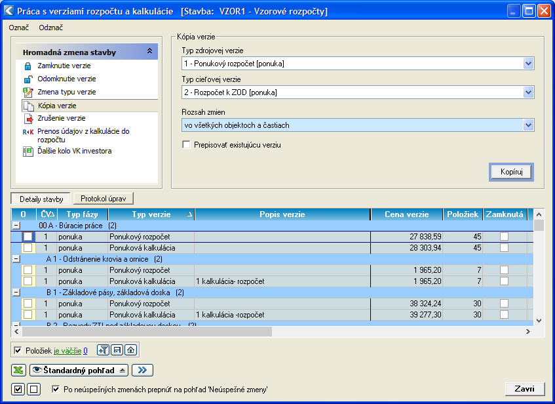Click the '1 kalkulácia -rozpočet' description cell
Image resolution: width=555 pixels, height=404 pixels.
282,315
